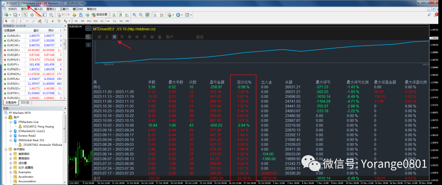Select the 周 weekly statistics tab
442x185 pixels.
pos(115,37)
